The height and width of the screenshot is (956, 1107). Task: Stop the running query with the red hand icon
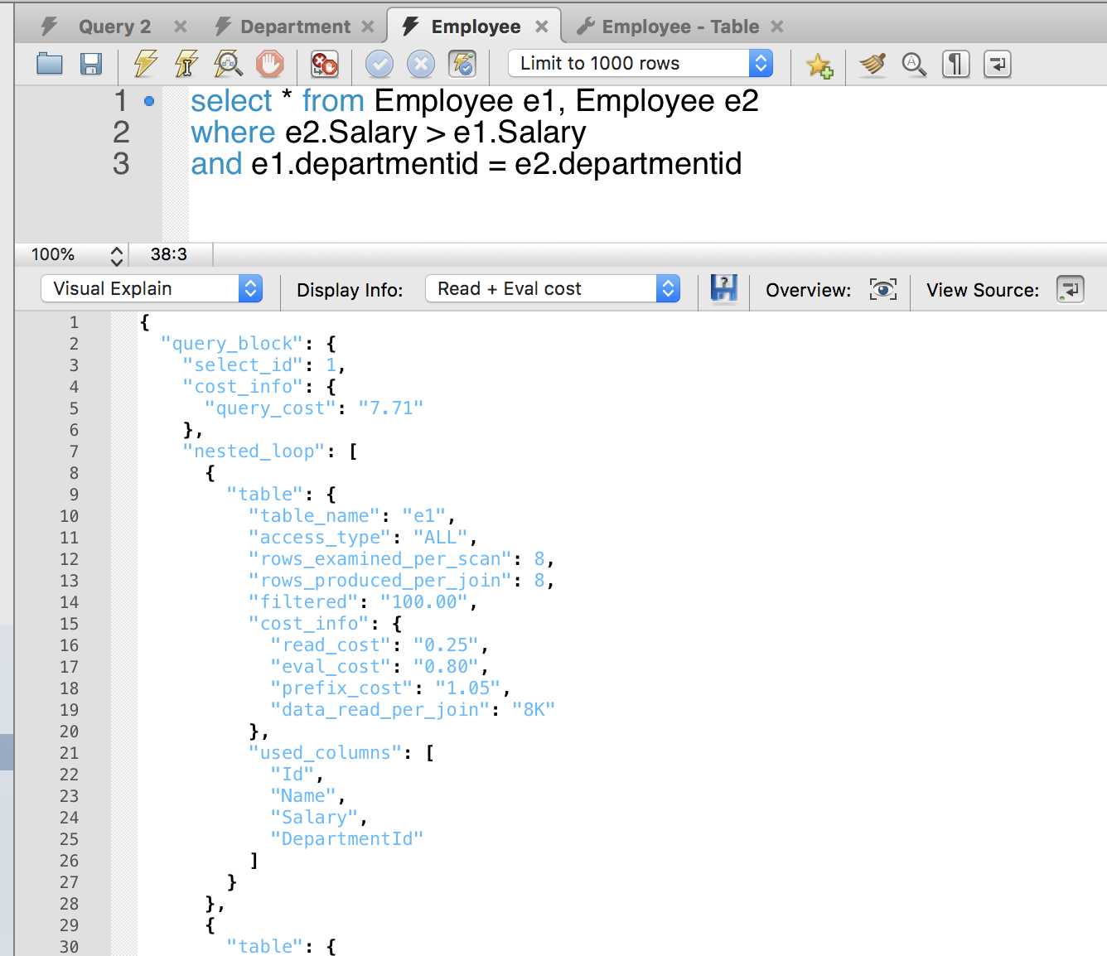tap(269, 64)
